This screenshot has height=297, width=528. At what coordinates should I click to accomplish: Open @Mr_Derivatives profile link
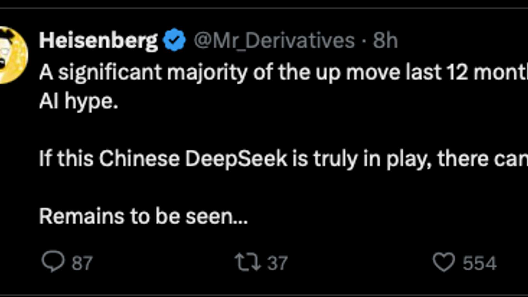[x=274, y=40]
